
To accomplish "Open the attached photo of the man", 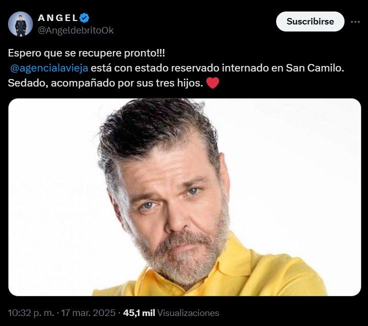I will pyautogui.click(x=184, y=197).
